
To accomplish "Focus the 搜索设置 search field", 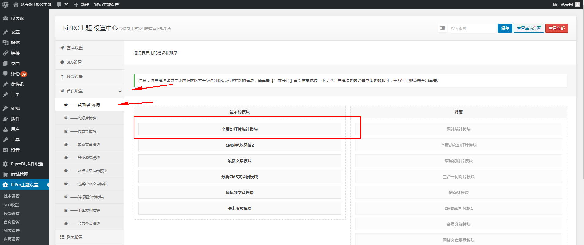I will pyautogui.click(x=472, y=28).
